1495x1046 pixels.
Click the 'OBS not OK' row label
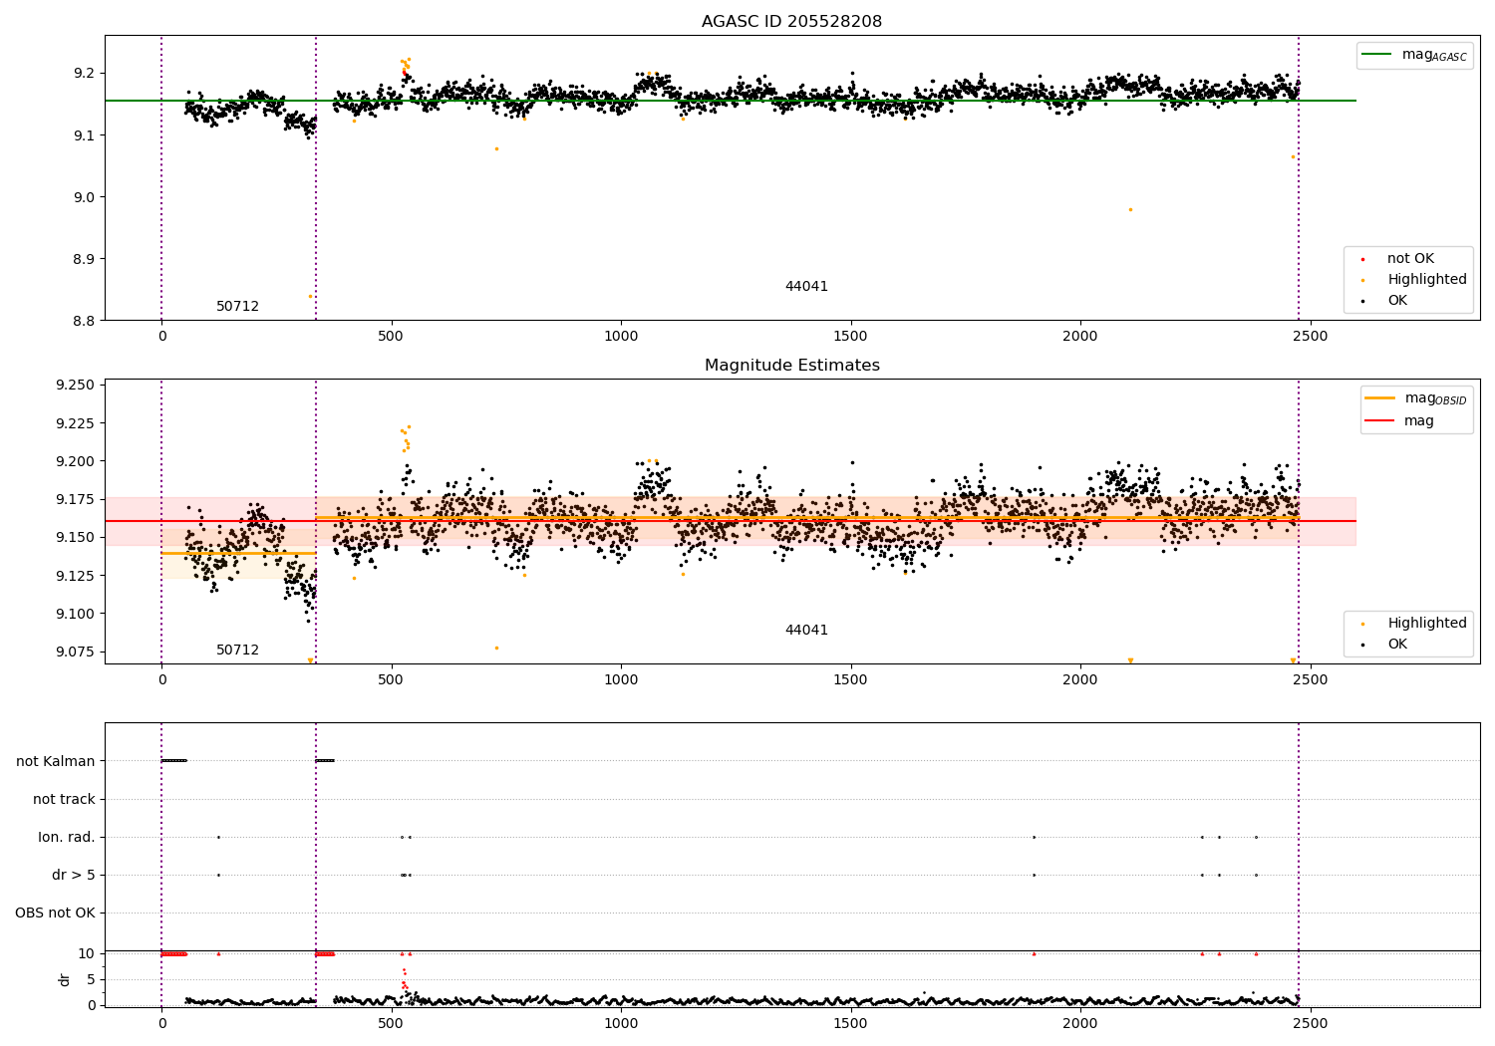[x=56, y=914]
